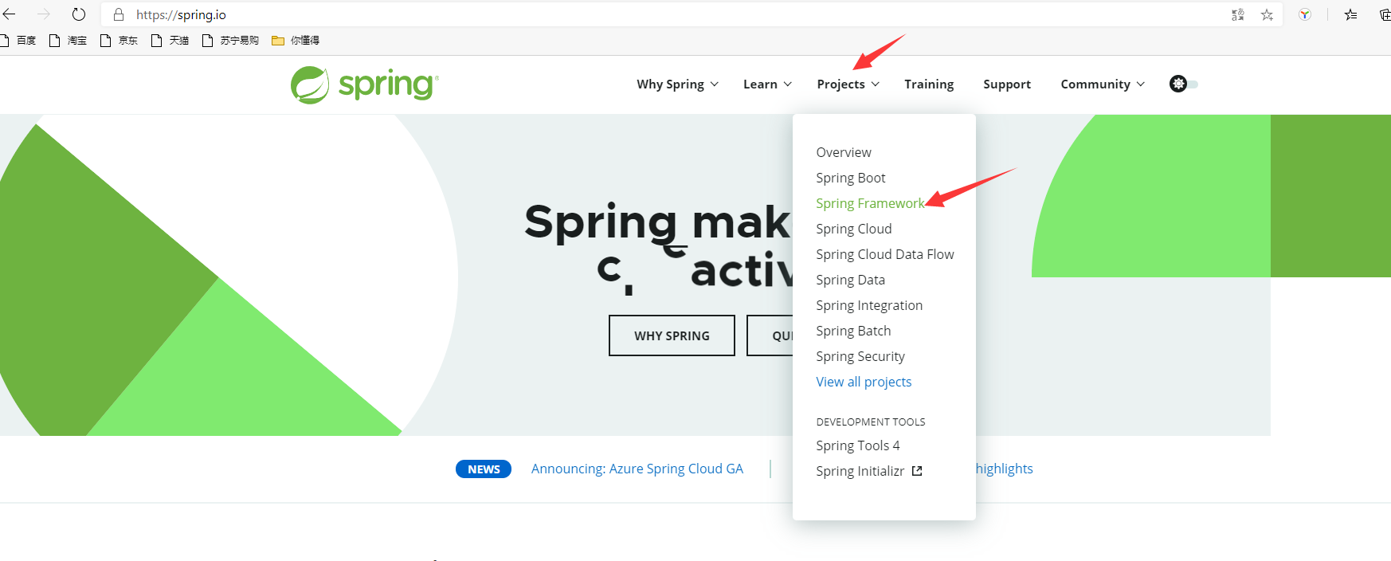Choose Spring Cloud Data Flow
Viewport: 1391px width, 561px height.
pos(885,254)
